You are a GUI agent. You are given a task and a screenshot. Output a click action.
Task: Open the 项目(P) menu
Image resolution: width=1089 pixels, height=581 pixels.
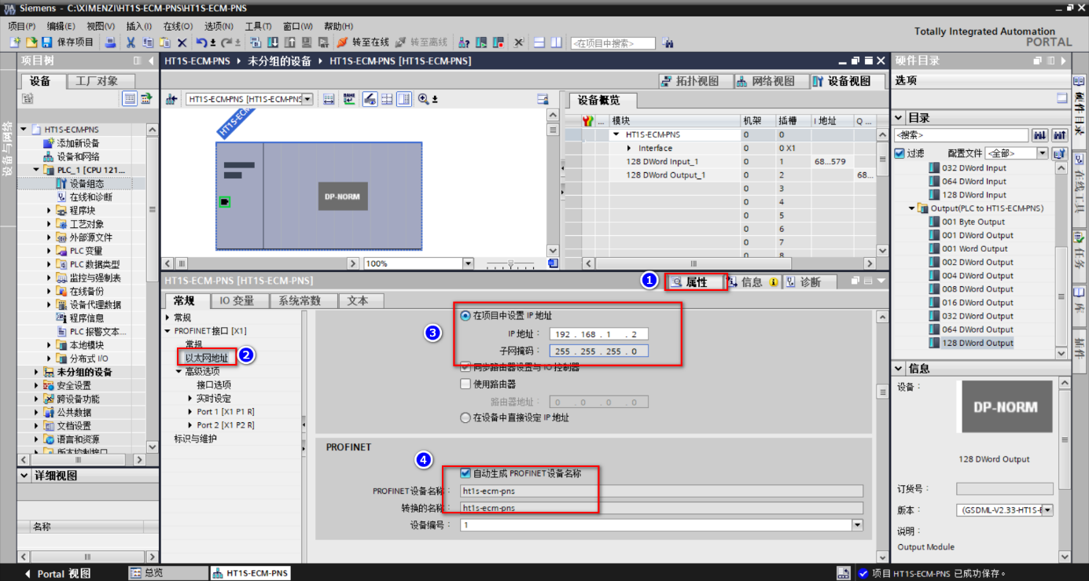coord(22,26)
